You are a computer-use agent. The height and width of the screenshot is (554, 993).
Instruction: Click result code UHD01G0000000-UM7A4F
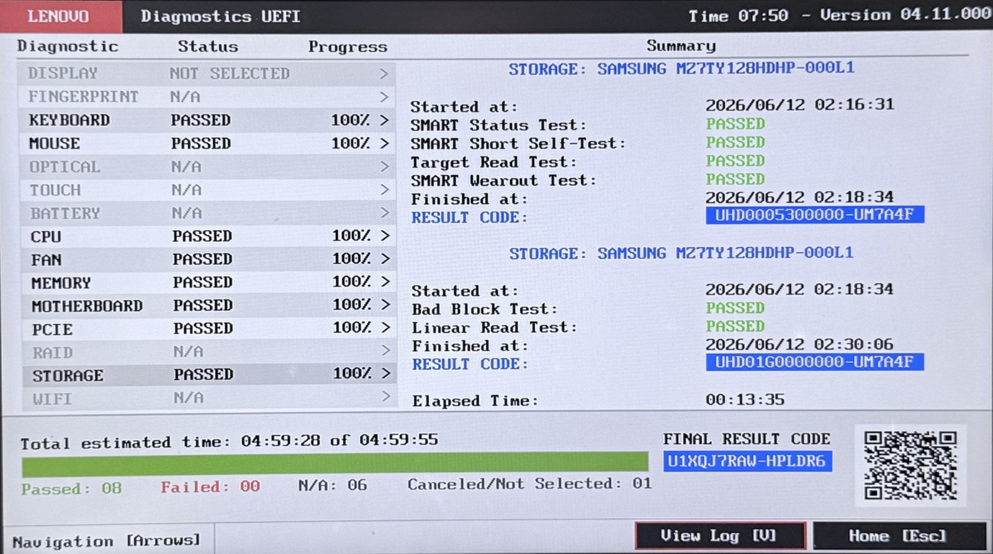point(815,362)
